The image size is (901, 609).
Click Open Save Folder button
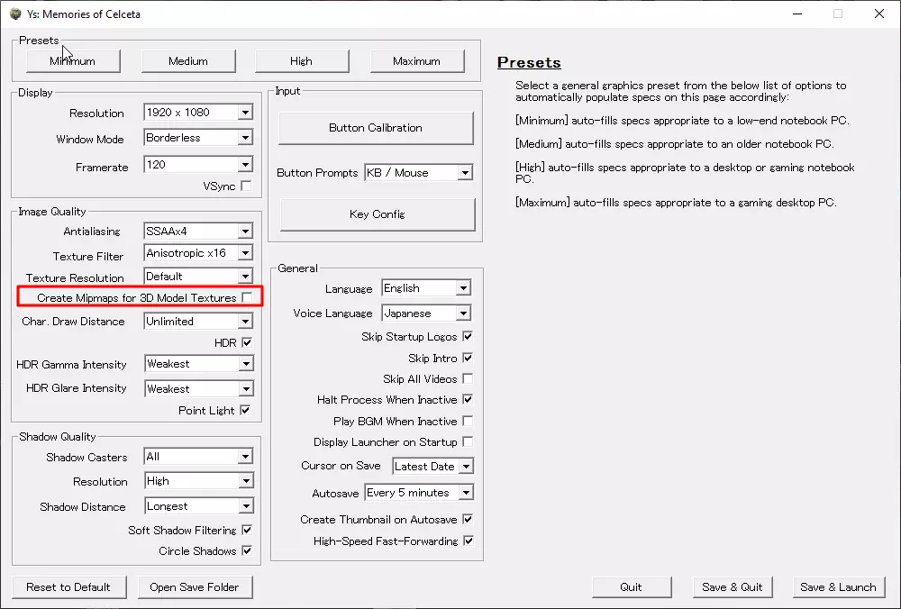click(x=195, y=587)
